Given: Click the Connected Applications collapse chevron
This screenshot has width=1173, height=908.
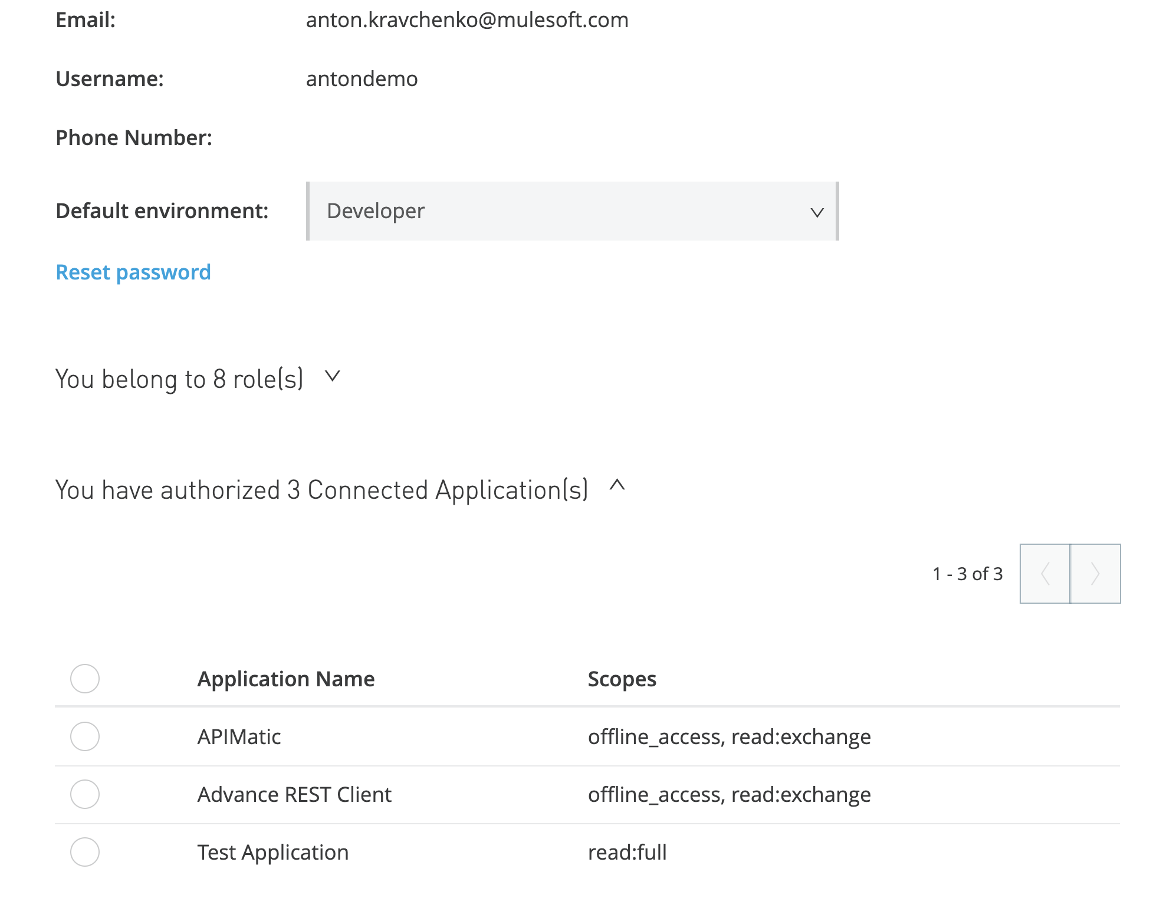Looking at the screenshot, I should 617,488.
